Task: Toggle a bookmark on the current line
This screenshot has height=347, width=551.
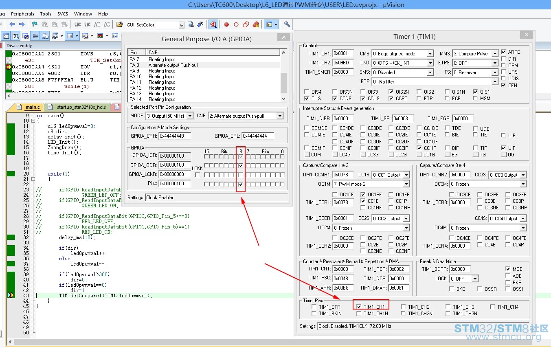Action: [x=35, y=24]
